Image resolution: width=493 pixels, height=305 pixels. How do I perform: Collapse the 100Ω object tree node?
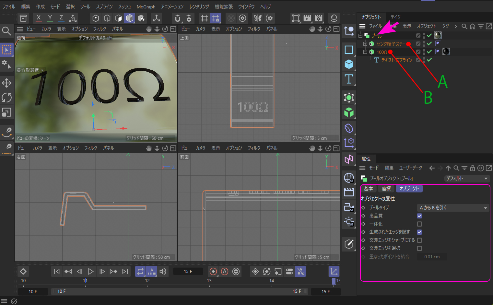365,52
